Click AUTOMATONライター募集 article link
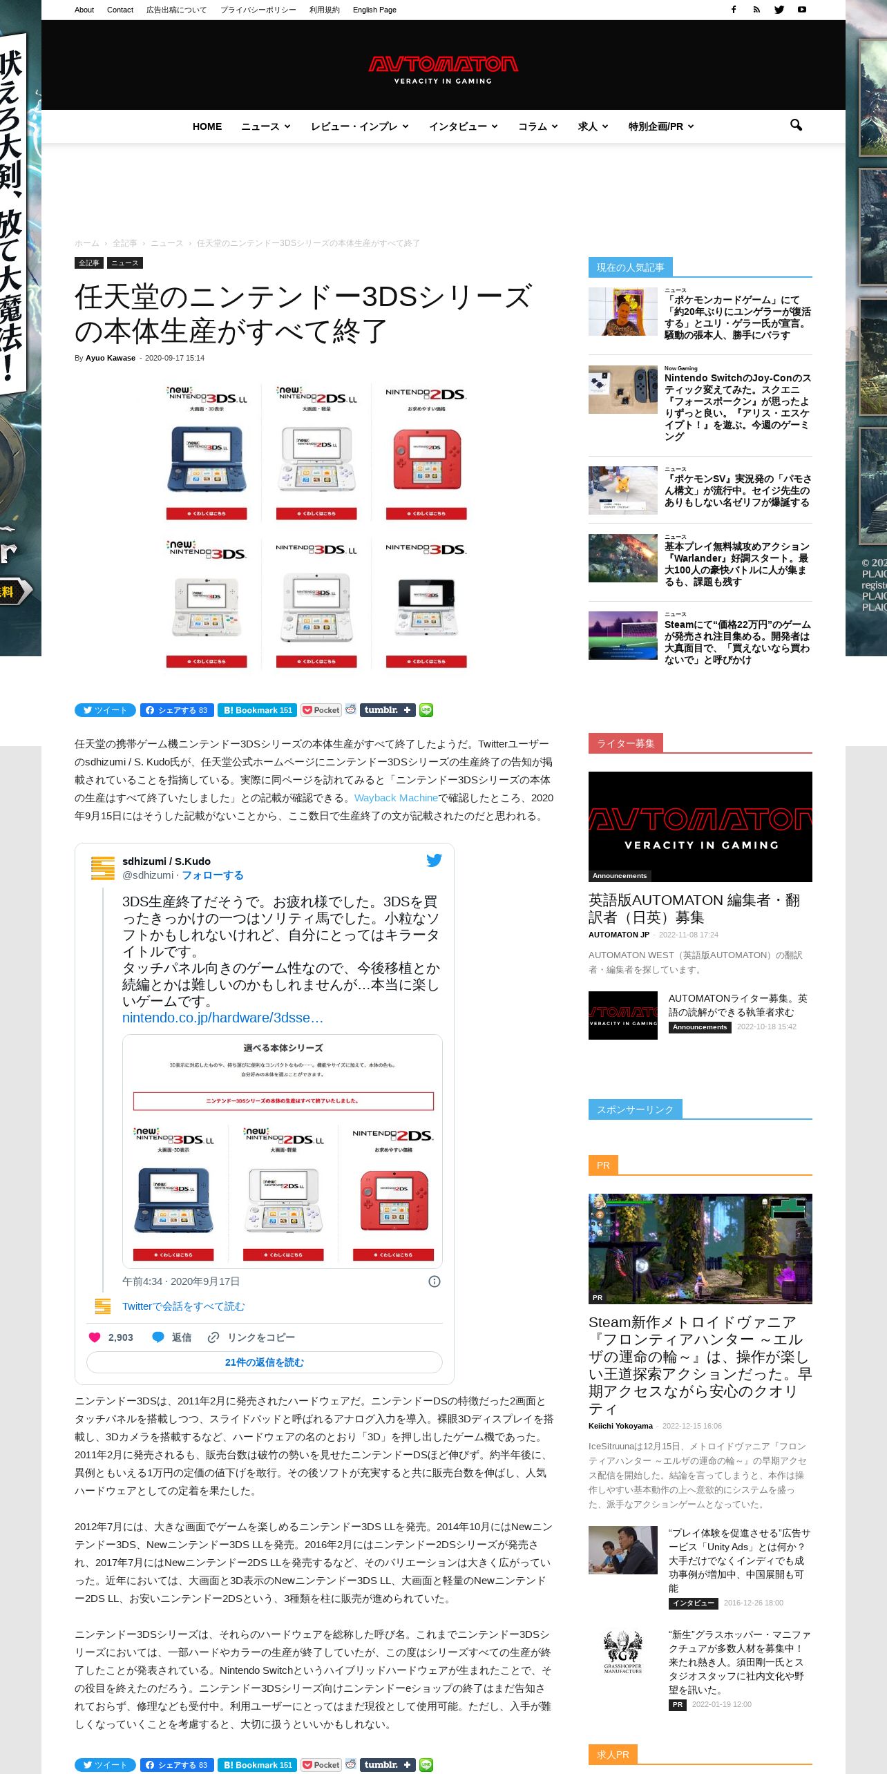The width and height of the screenshot is (887, 1774). pyautogui.click(x=738, y=1005)
